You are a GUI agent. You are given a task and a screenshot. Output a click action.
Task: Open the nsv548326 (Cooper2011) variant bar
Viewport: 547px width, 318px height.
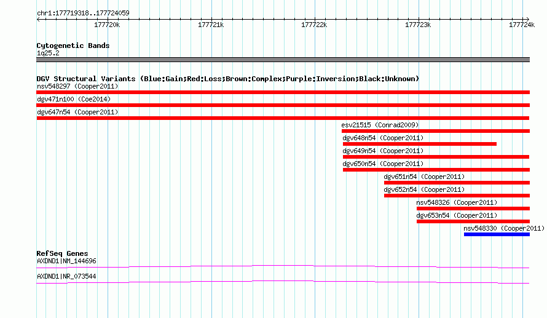pos(473,209)
